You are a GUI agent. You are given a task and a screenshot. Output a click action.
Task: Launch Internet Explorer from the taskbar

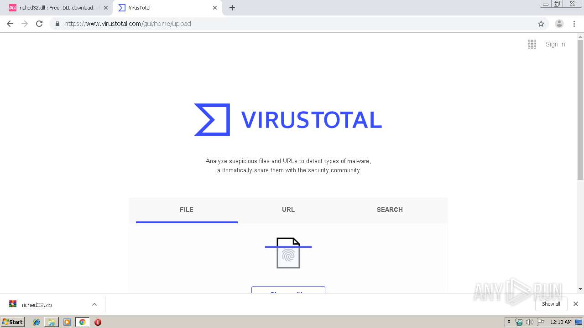point(36,322)
